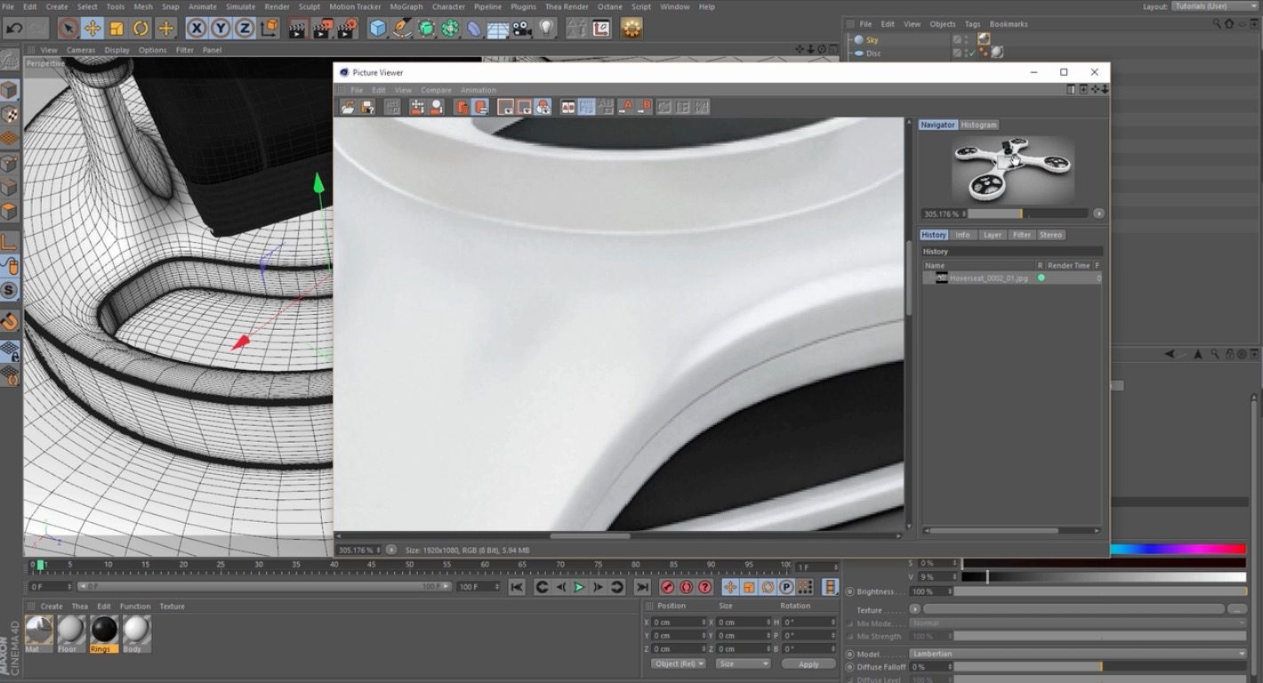Toggle Position keyframe recording icon
This screenshot has width=1263, height=683.
(729, 587)
